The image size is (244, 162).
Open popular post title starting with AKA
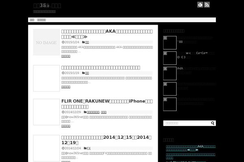click(x=196, y=70)
